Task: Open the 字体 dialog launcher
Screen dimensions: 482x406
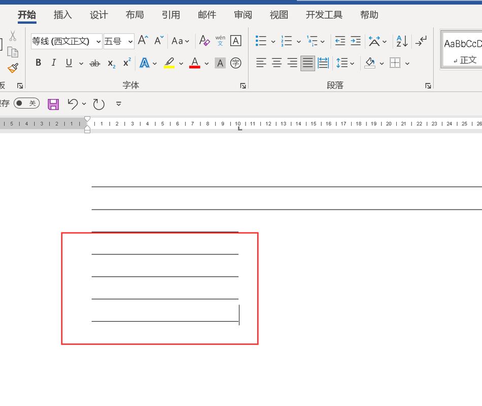Action: 243,86
